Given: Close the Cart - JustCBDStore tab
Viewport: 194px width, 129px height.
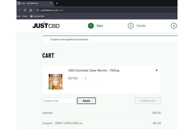Looking at the screenshot, I should (x=51, y=3).
